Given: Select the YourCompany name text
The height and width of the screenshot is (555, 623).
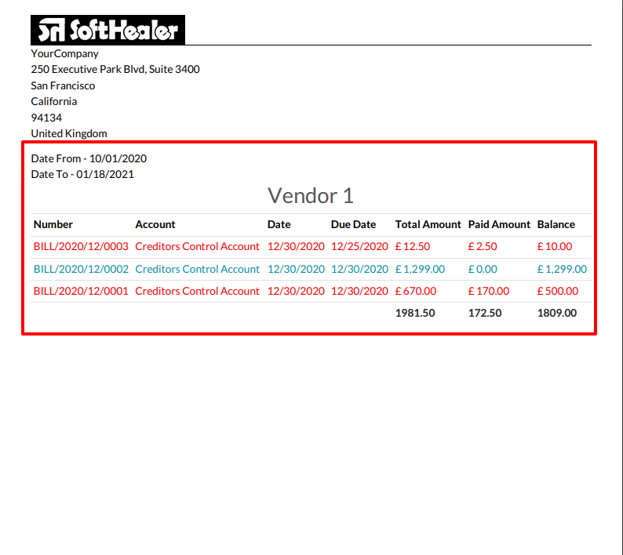Looking at the screenshot, I should [65, 53].
